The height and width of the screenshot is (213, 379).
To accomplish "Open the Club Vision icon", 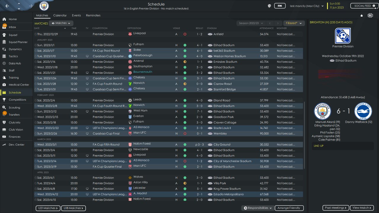I will tap(4, 130).
